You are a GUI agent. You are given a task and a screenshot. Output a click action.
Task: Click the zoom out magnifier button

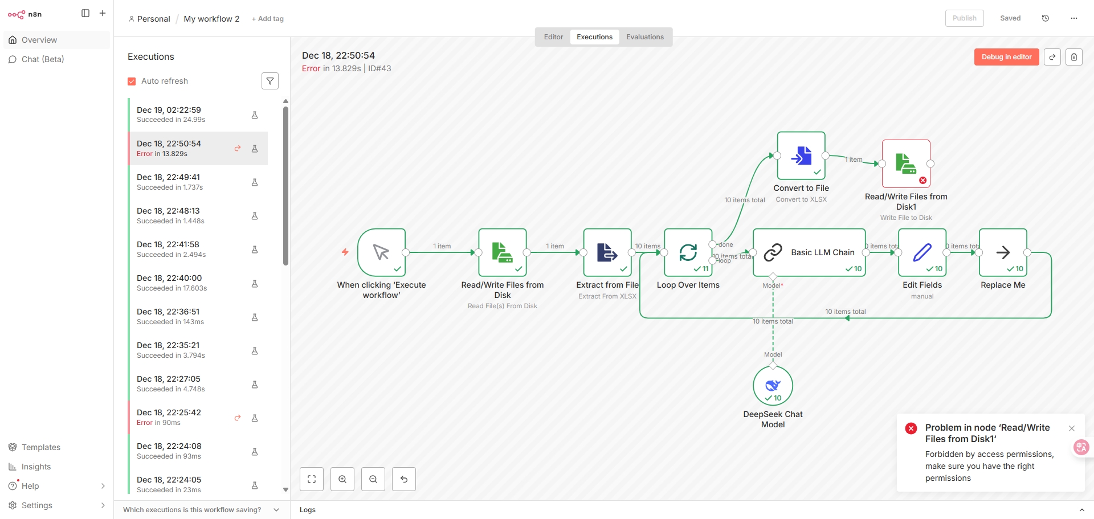coord(373,479)
